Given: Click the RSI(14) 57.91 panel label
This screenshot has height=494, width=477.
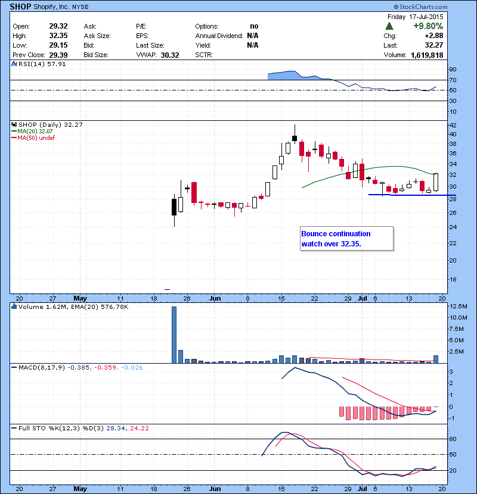Looking at the screenshot, I should point(42,64).
